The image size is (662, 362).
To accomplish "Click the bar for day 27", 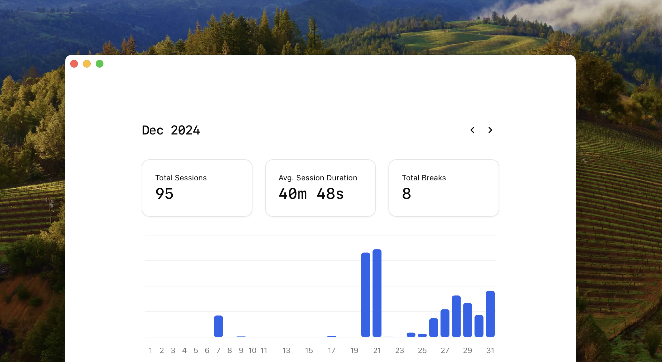I will click(x=445, y=323).
